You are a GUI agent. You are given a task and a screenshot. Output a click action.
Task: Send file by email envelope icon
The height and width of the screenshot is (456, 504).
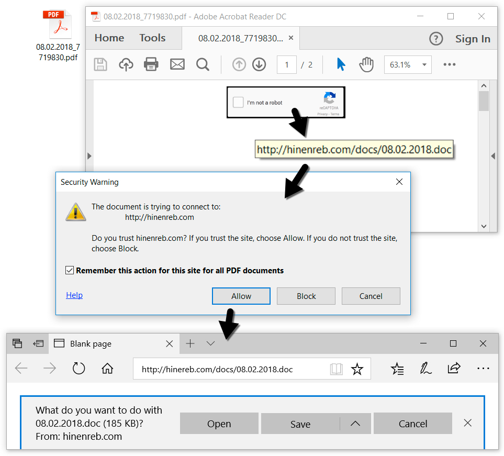(177, 64)
